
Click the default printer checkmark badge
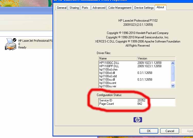14,40
